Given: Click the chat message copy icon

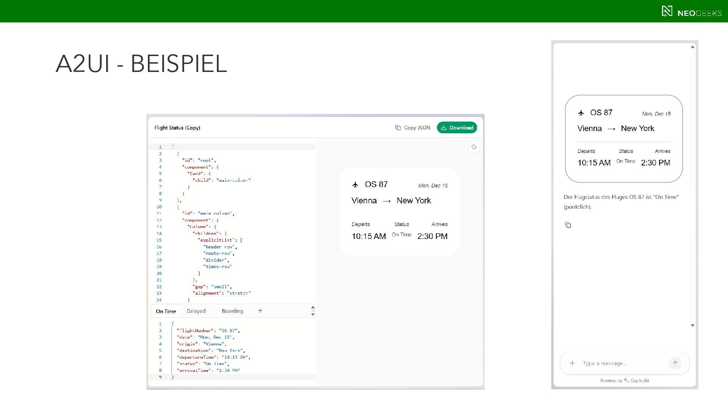Looking at the screenshot, I should tap(568, 225).
